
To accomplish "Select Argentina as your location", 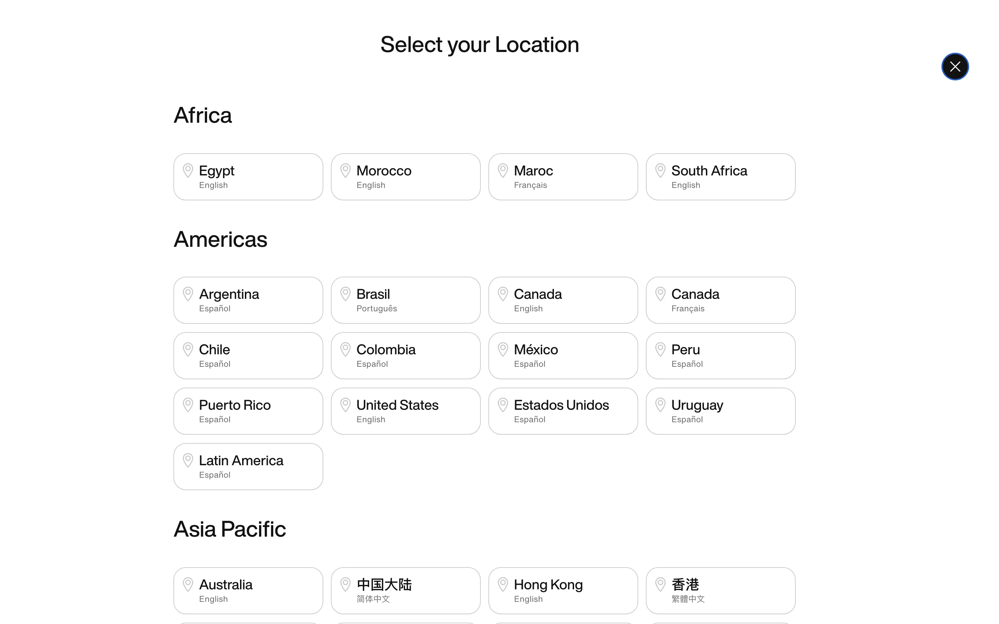I will (248, 300).
